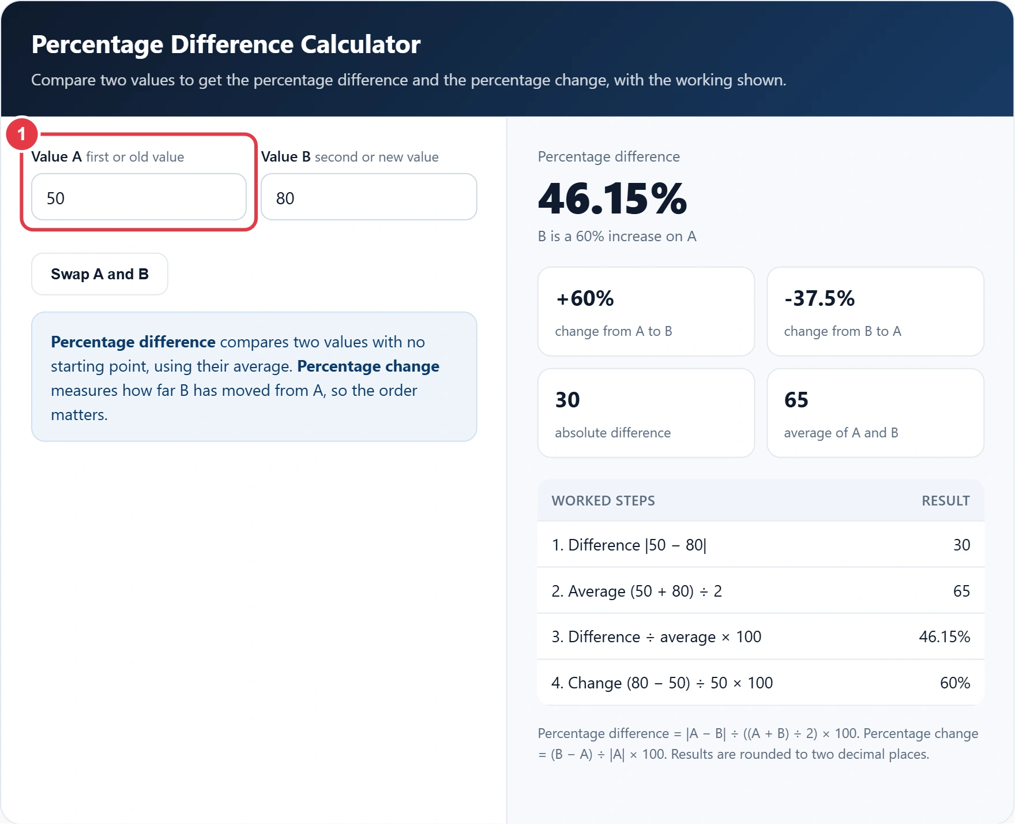Click the Swap A and B button
This screenshot has height=824, width=1015.
pos(100,274)
